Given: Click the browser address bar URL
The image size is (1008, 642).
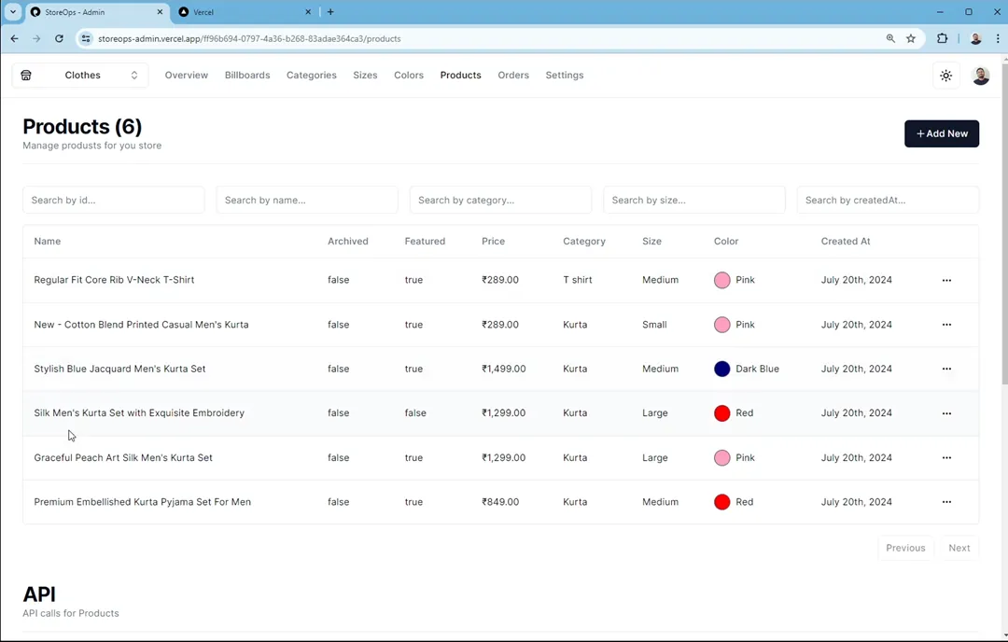Looking at the screenshot, I should coord(249,38).
